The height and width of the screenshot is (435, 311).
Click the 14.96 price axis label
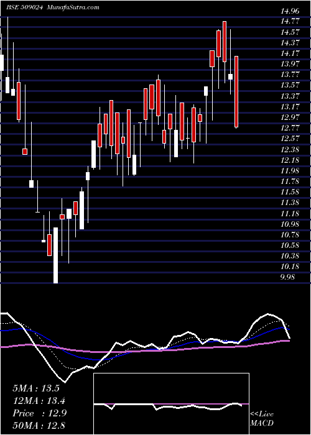pyautogui.click(x=290, y=11)
